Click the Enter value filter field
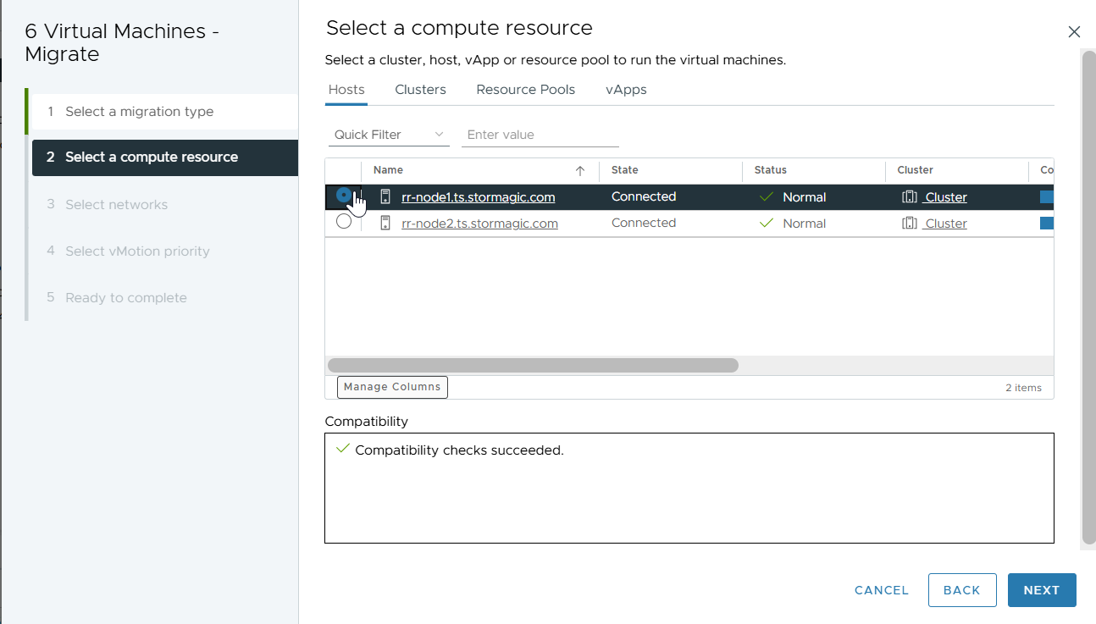1096x624 pixels. [540, 135]
